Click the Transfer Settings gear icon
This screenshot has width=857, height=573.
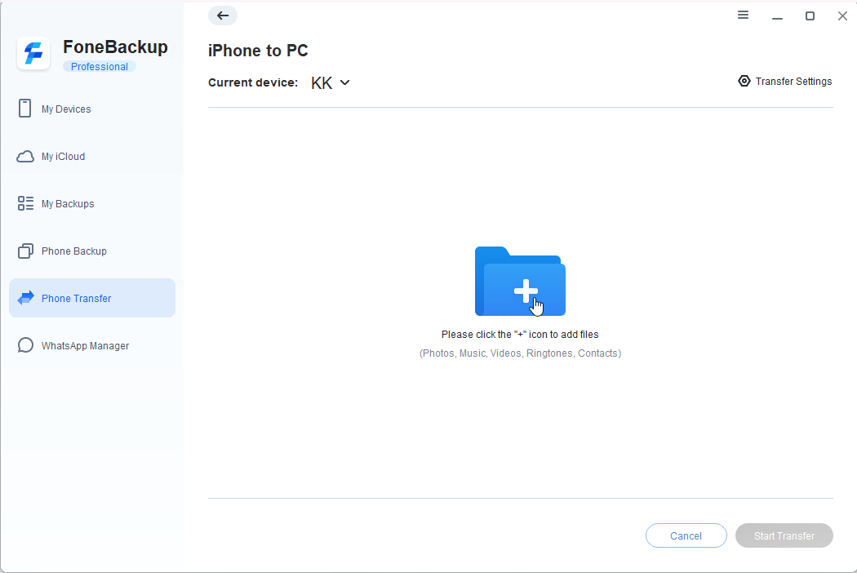click(744, 81)
